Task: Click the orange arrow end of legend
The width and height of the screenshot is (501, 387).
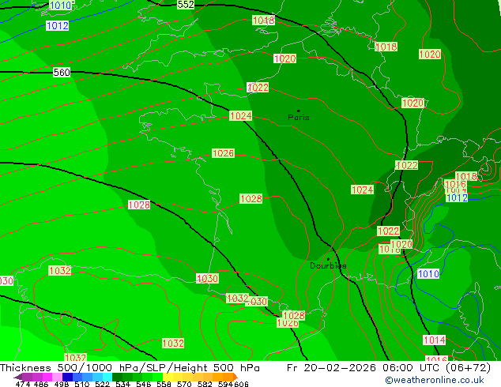Action: coord(235,377)
